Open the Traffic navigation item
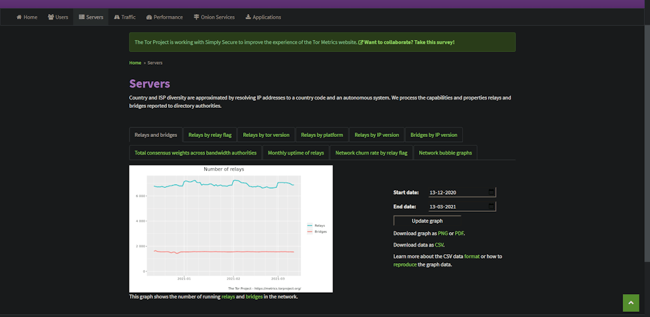 pos(125,17)
